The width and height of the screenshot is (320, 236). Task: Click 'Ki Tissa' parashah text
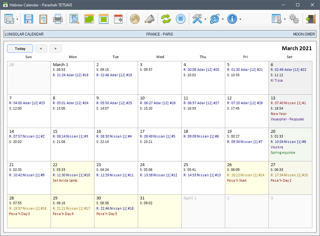(x=276, y=80)
